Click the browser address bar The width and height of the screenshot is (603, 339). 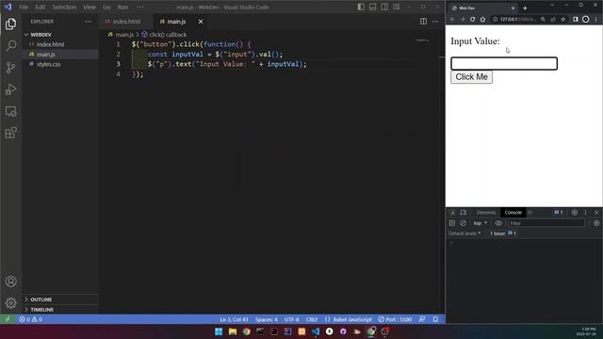click(517, 19)
